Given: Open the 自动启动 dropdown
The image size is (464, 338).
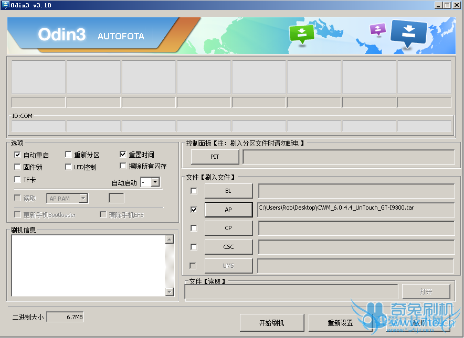Looking at the screenshot, I should point(156,182).
